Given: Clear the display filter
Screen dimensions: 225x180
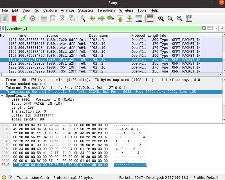Looking at the screenshot, I should 204,28.
